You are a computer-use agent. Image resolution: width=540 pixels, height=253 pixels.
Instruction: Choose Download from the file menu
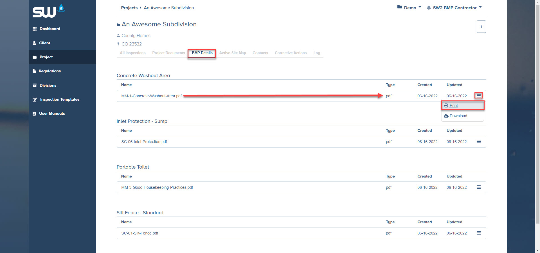point(458,116)
